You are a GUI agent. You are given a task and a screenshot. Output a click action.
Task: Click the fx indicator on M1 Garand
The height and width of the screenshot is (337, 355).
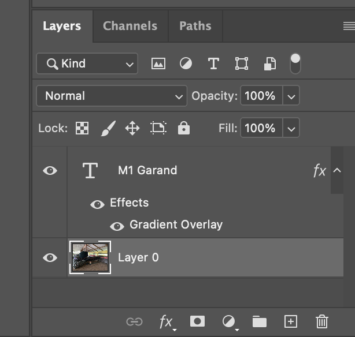[x=320, y=170]
